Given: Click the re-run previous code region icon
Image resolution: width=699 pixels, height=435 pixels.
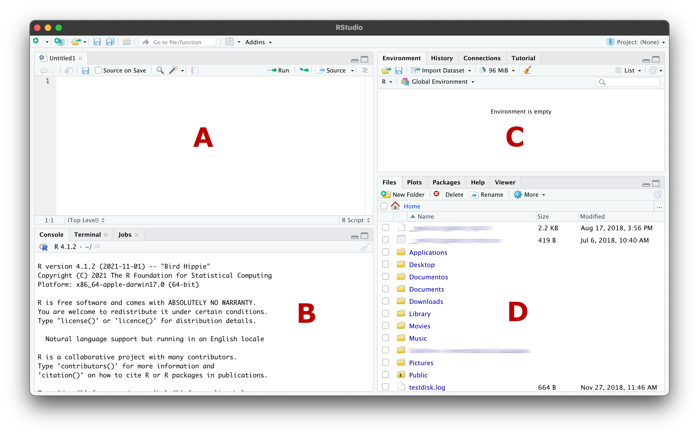Looking at the screenshot, I should point(304,70).
